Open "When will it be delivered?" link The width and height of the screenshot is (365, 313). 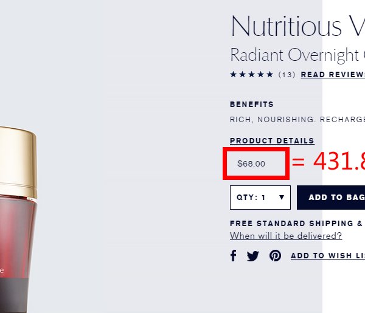[286, 236]
